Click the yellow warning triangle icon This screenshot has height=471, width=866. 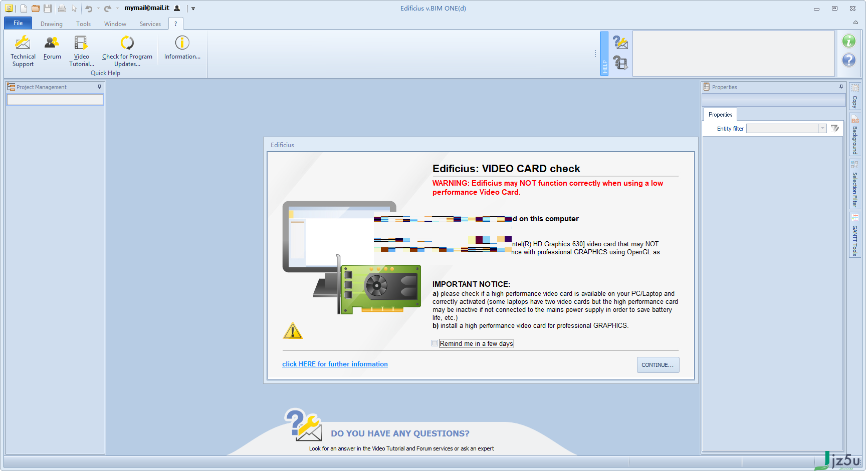click(x=293, y=331)
